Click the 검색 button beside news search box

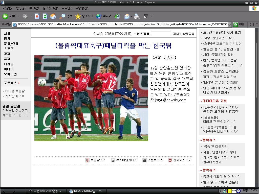pyautogui.click(x=176, y=34)
